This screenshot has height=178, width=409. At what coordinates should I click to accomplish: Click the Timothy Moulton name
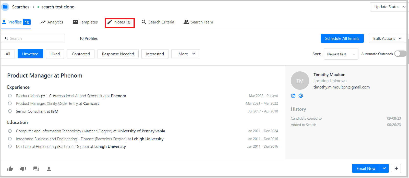click(329, 74)
